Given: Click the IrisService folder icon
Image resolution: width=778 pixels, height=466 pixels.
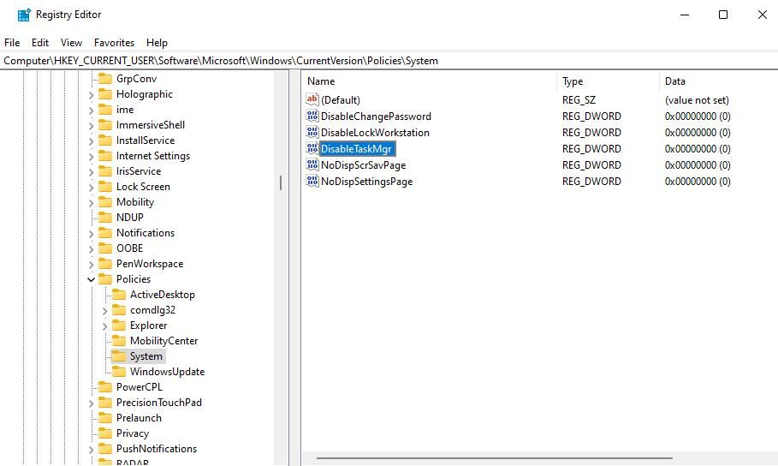Looking at the screenshot, I should click(105, 171).
